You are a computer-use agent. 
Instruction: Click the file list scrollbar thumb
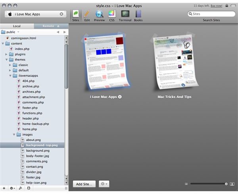(x=66, y=66)
